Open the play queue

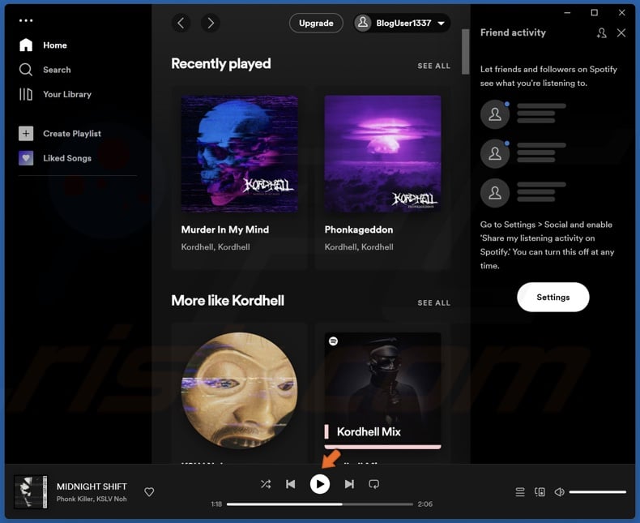coord(520,492)
